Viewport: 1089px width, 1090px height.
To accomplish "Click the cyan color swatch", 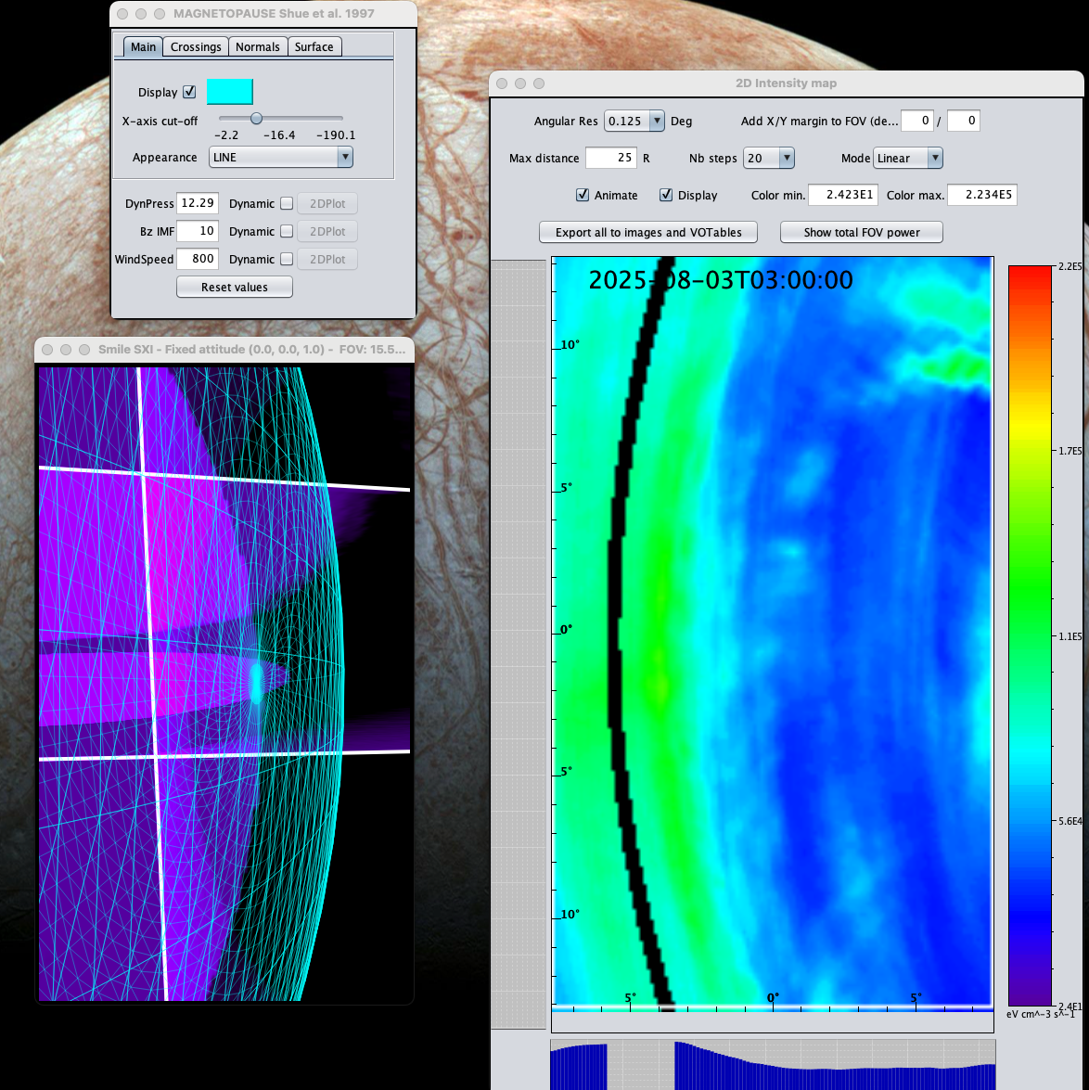I will pyautogui.click(x=229, y=92).
